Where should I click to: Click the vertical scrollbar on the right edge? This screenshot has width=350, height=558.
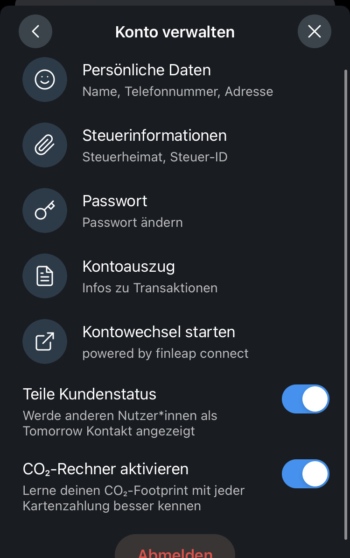click(x=346, y=305)
